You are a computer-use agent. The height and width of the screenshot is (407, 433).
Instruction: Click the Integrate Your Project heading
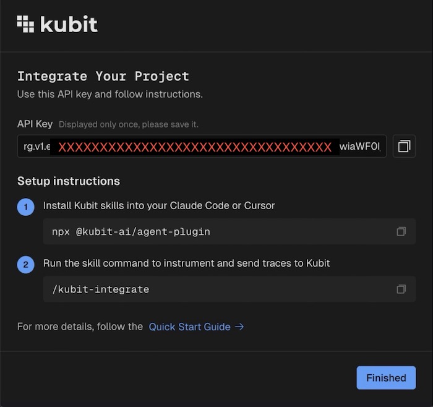click(x=103, y=77)
